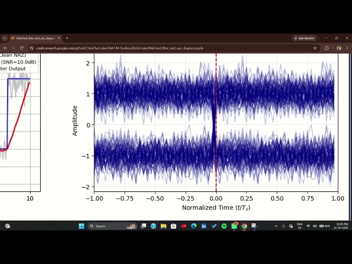This screenshot has height=264, width=352.
Task: Click the colab.research.google.com address bar URL
Action: 120,48
